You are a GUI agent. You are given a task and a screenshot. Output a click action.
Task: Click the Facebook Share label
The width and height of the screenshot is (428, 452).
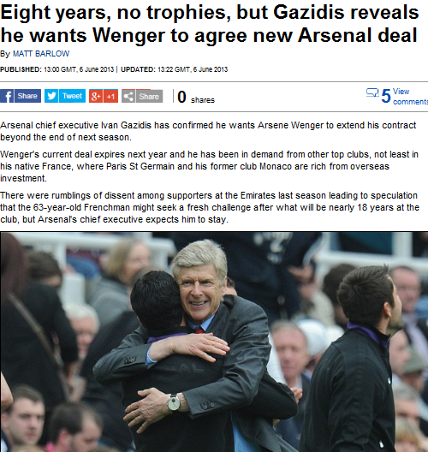click(27, 96)
